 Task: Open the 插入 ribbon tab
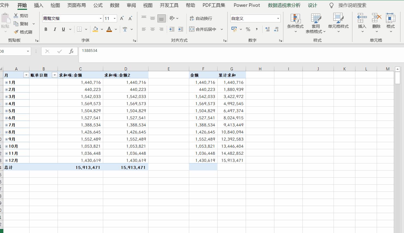[38, 5]
